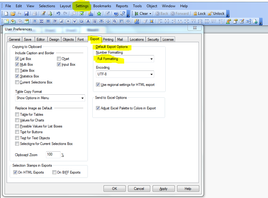Viewport: 268px width, 198px height.
Task: Click the Create Container object icon
Action: [121, 21]
